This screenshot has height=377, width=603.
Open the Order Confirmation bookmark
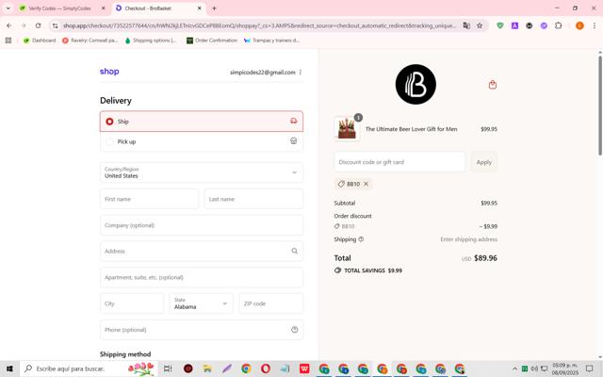pos(212,41)
